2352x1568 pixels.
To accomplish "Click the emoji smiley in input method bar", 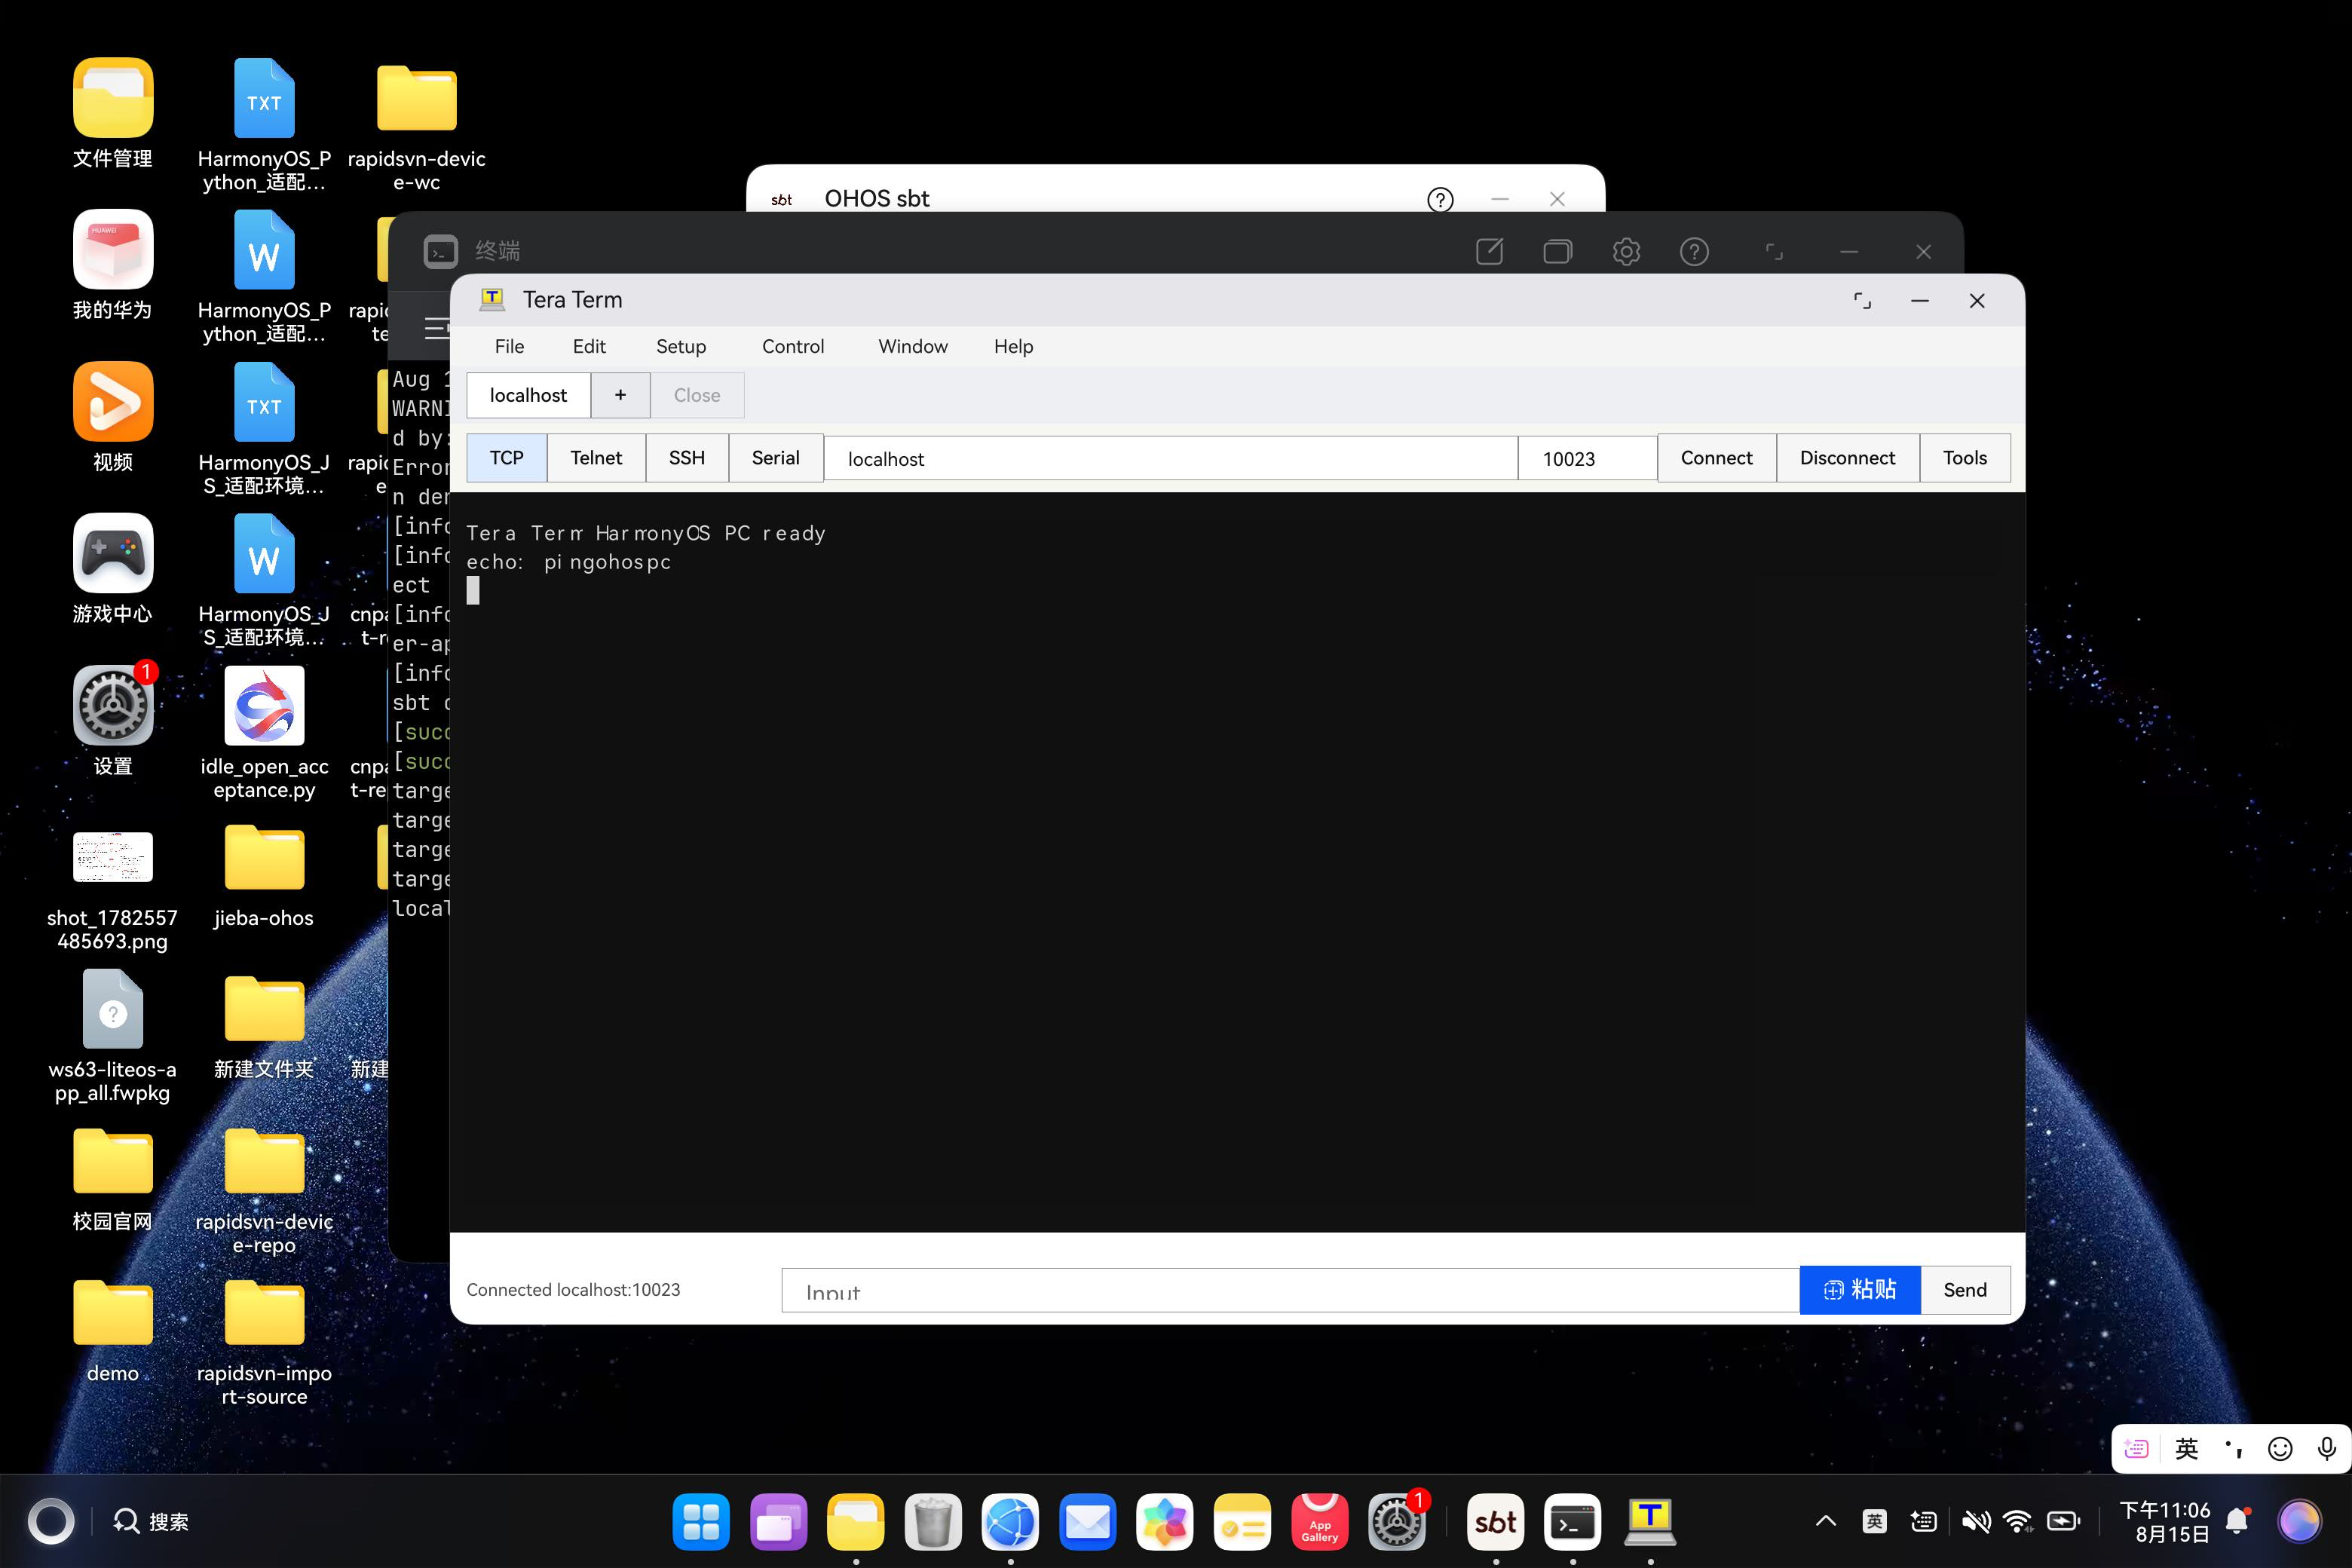I will 2280,1449.
